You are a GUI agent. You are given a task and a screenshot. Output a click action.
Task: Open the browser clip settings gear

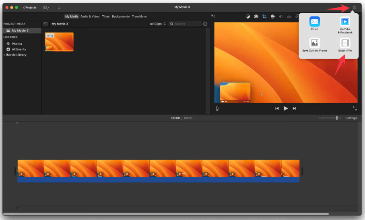[x=205, y=24]
